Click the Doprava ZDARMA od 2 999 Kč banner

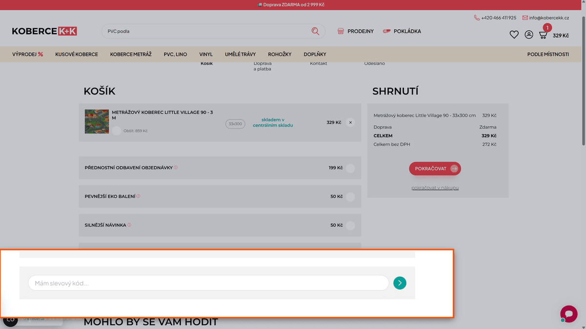click(291, 4)
